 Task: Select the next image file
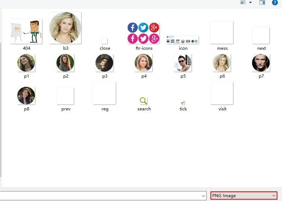click(x=261, y=35)
